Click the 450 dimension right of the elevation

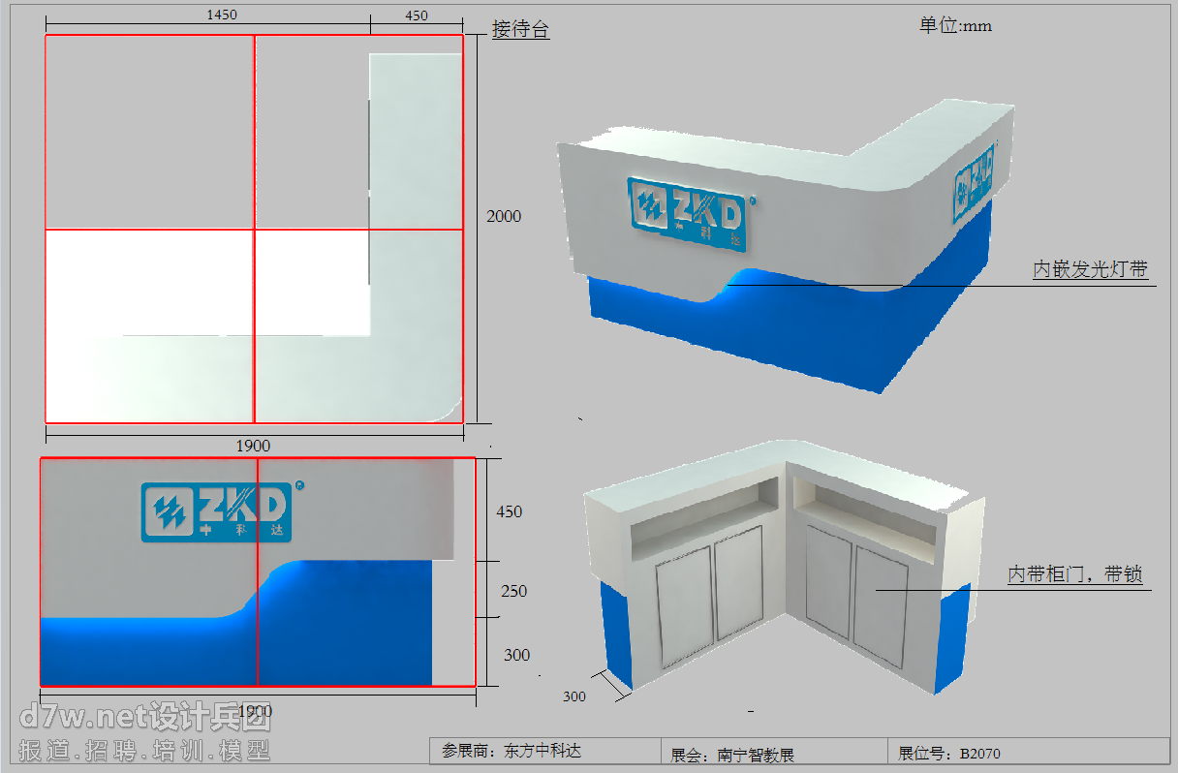[x=509, y=511]
